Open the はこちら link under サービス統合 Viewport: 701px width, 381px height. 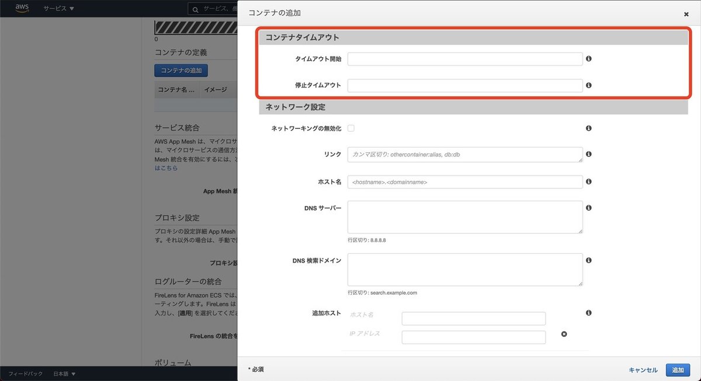click(166, 168)
